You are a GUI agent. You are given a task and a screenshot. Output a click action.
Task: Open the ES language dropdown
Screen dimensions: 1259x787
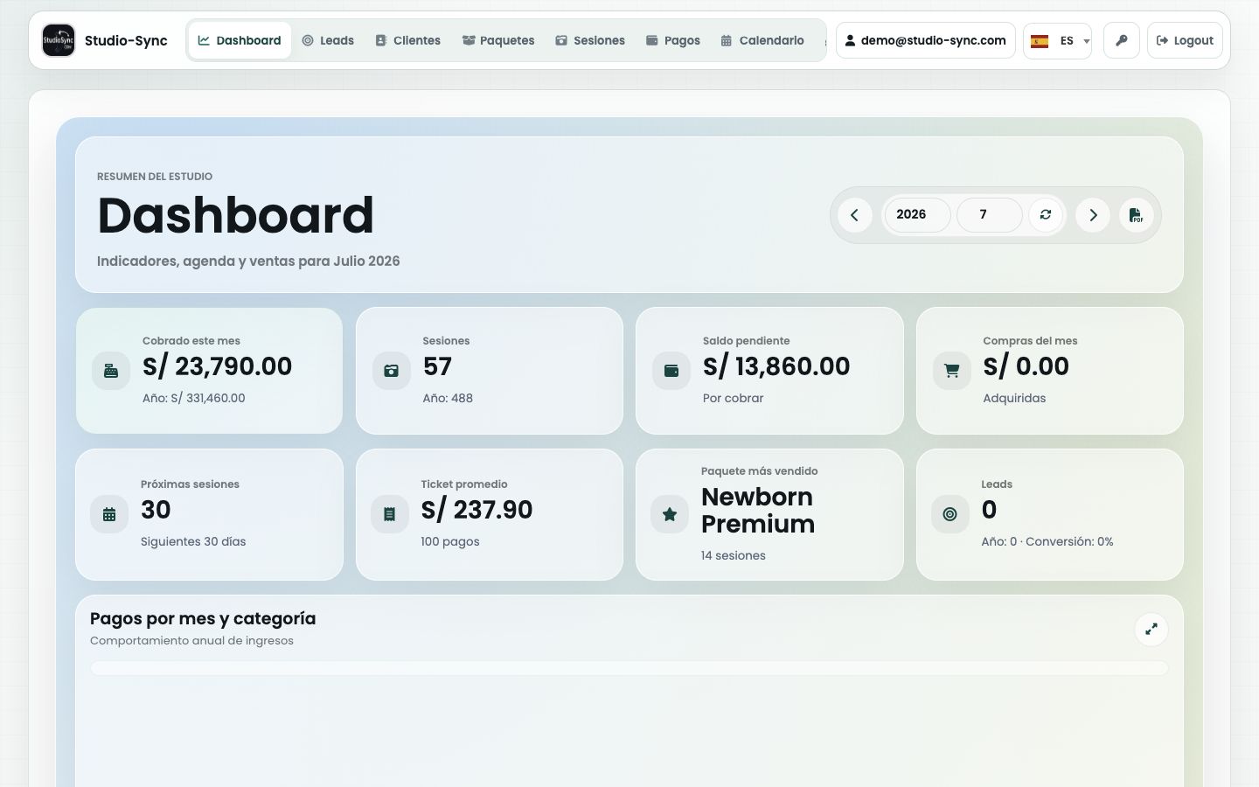click(1058, 40)
